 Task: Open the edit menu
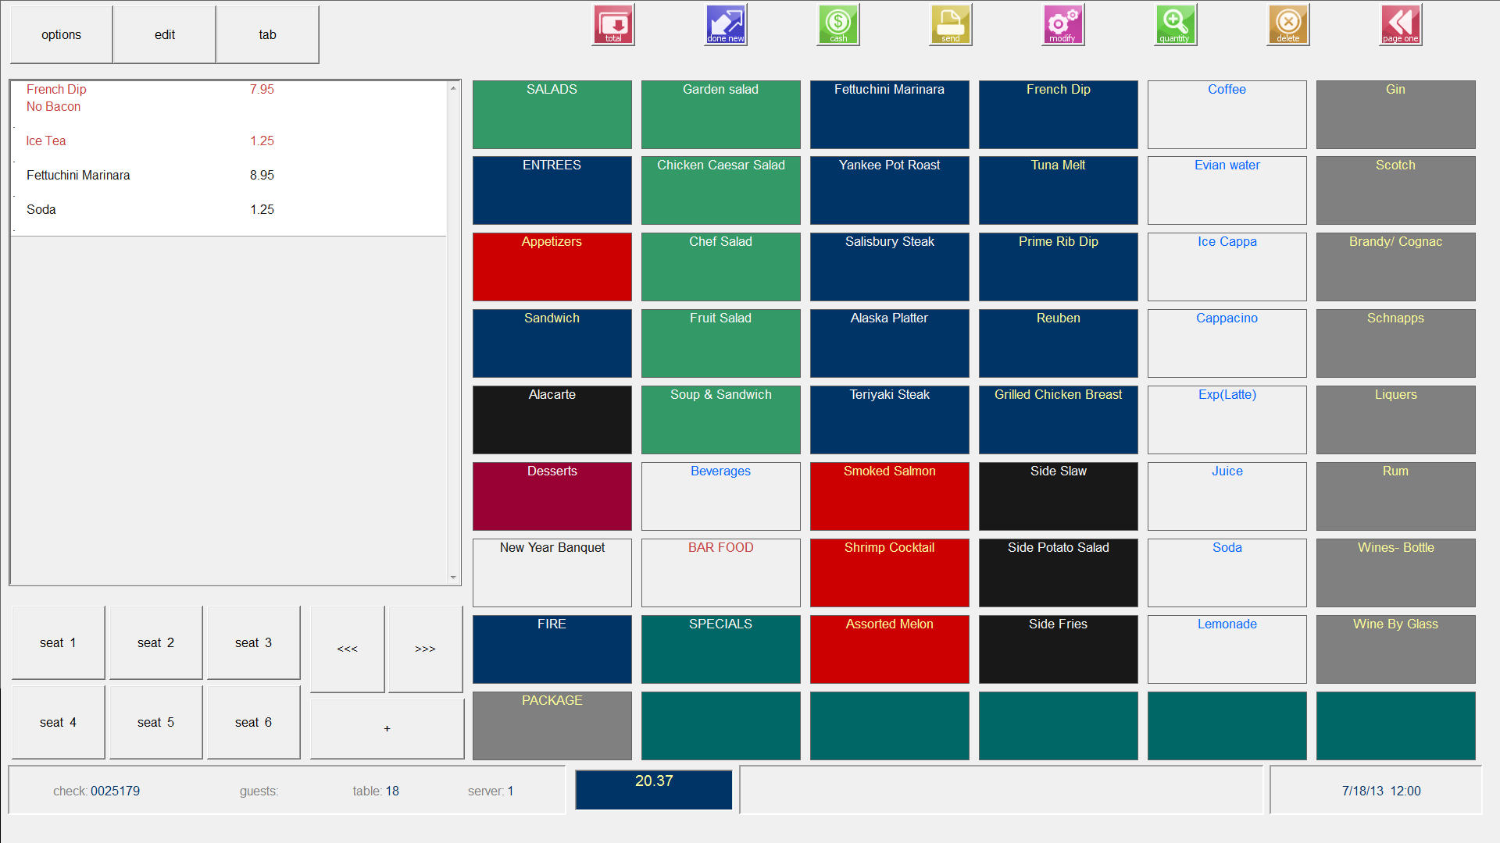pos(165,34)
